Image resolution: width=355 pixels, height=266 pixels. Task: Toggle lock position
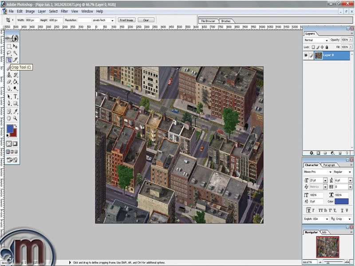323,47
